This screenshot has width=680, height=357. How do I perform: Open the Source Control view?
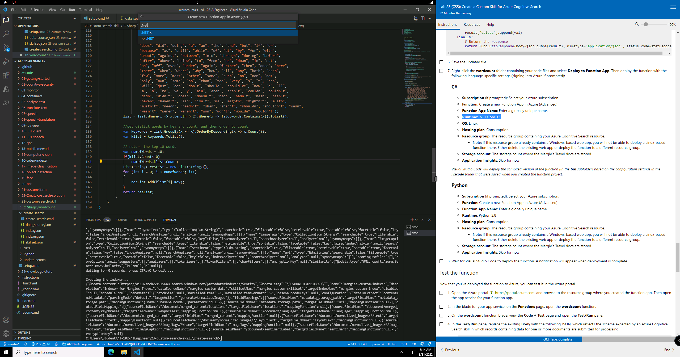(6, 48)
